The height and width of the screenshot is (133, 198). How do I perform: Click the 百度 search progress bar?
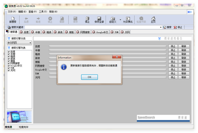pos(108,46)
